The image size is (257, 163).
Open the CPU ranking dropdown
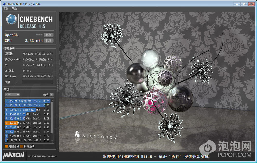coord(12,95)
